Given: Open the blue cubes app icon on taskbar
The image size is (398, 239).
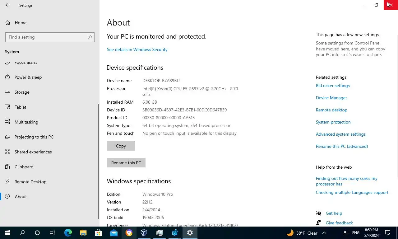Looking at the screenshot, I should pos(174,233).
